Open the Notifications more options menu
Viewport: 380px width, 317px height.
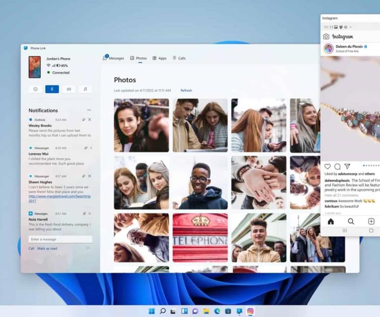89,110
